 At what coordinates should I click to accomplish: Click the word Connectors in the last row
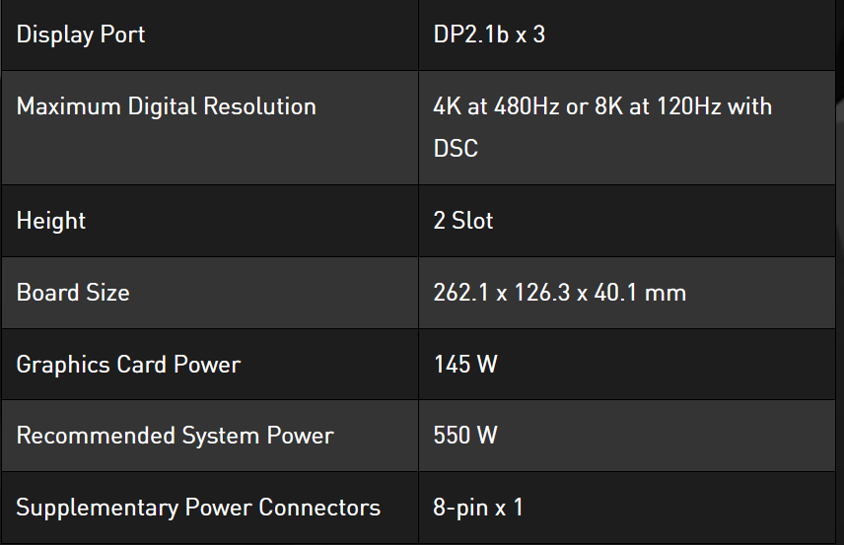[x=319, y=509]
